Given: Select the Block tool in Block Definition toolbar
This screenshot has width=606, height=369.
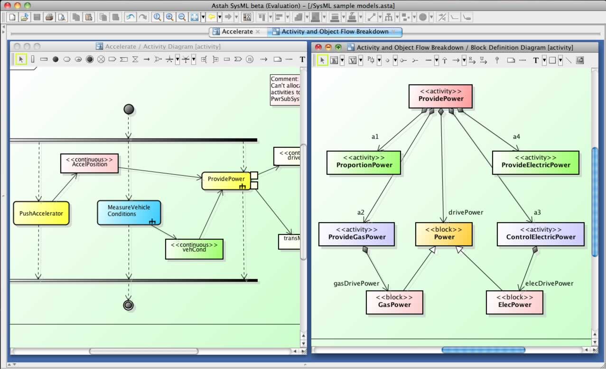Looking at the screenshot, I should click(334, 60).
